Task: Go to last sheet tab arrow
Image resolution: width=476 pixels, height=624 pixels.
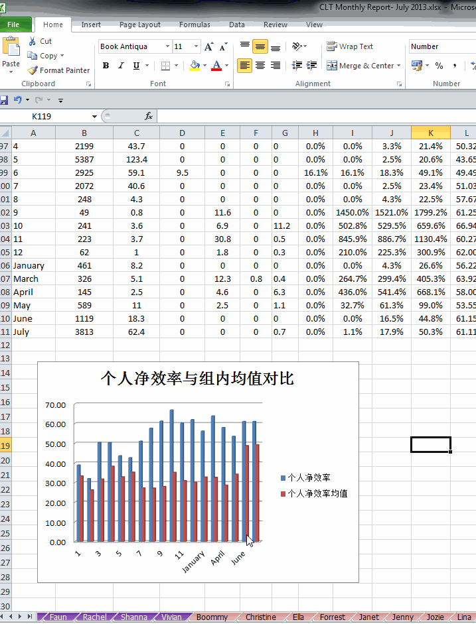Action: pos(29,617)
